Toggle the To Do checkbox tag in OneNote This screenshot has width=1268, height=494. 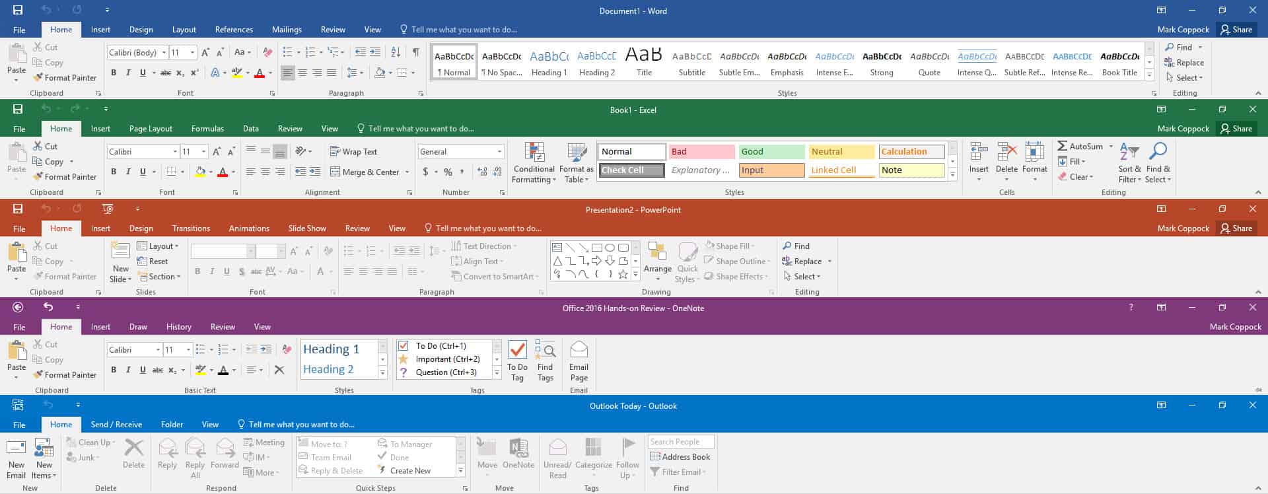coord(403,345)
